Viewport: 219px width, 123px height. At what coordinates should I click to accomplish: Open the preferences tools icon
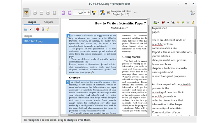click(192, 13)
